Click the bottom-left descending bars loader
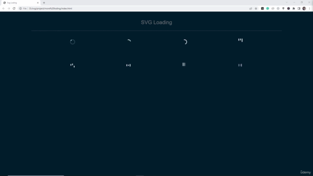Image resolution: width=313 pixels, height=176 pixels. click(72, 66)
